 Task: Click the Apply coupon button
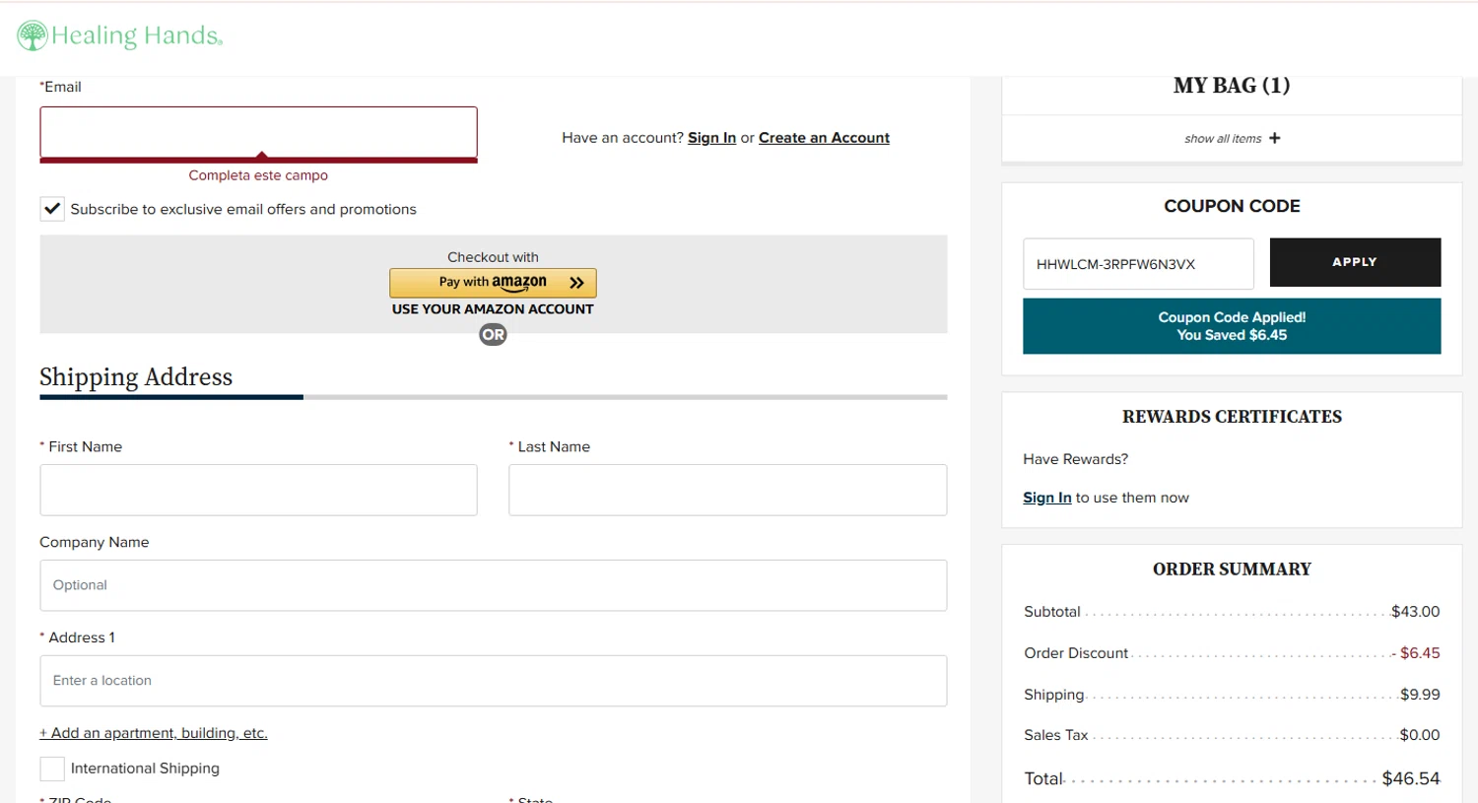pyautogui.click(x=1355, y=262)
